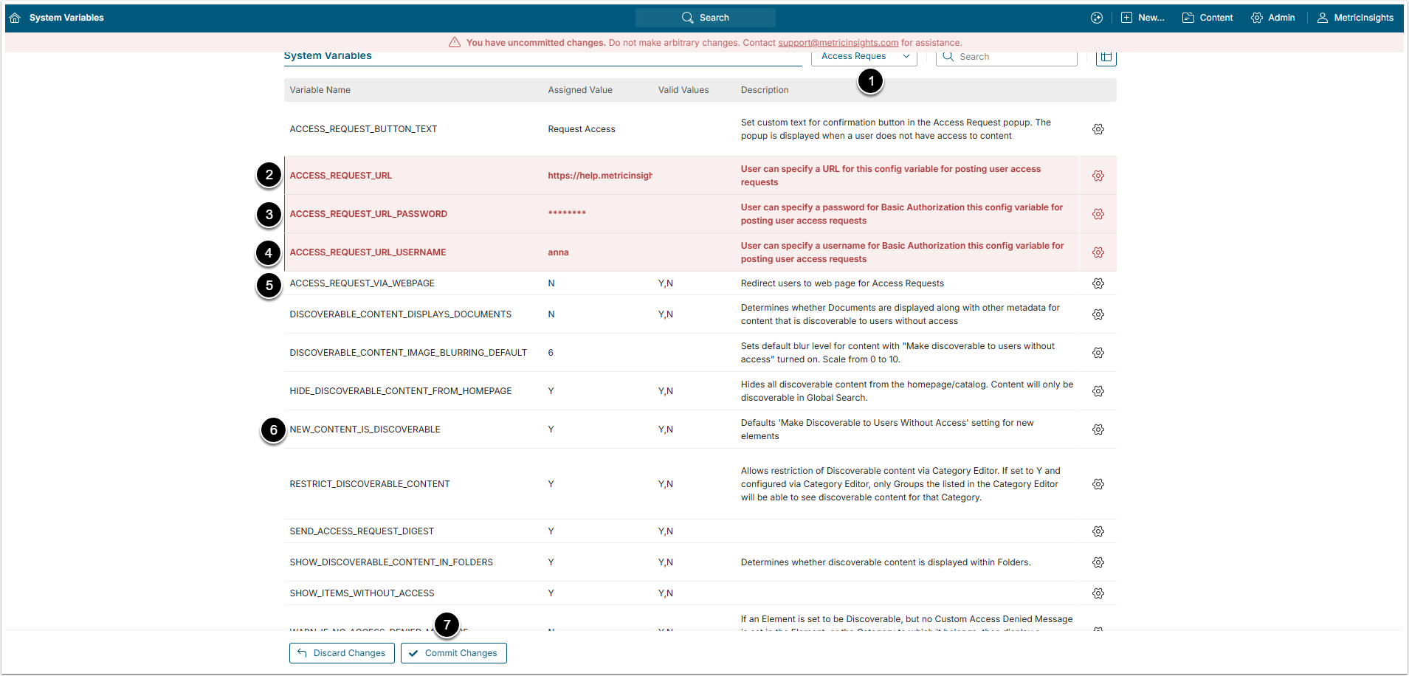
Task: Open the Content menu
Action: tap(1208, 18)
